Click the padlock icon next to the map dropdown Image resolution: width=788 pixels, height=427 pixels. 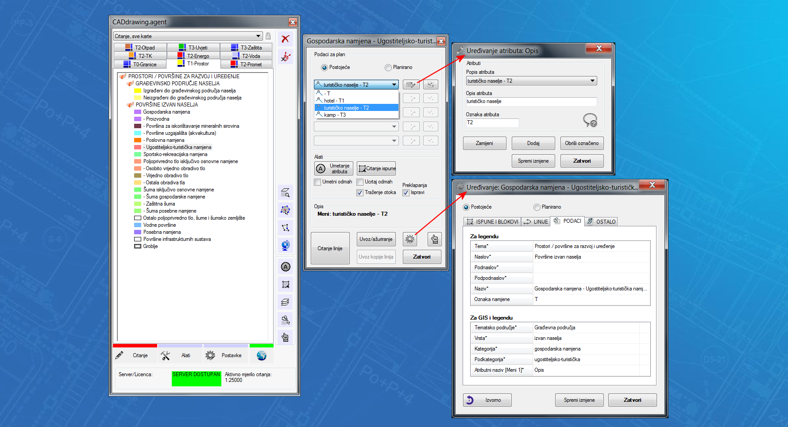tap(268, 36)
